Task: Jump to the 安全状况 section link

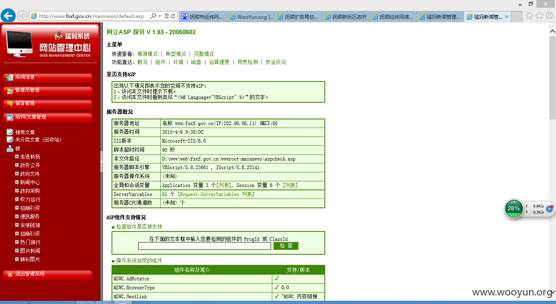Action: coord(276,62)
